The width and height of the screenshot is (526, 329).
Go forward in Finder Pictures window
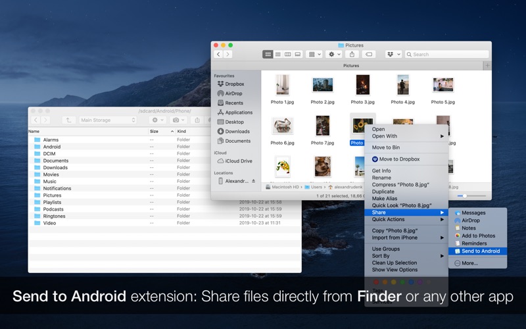point(227,54)
